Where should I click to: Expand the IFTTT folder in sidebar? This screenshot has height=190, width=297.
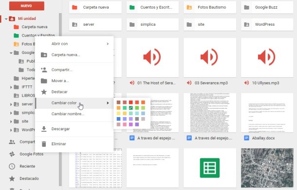[11, 87]
